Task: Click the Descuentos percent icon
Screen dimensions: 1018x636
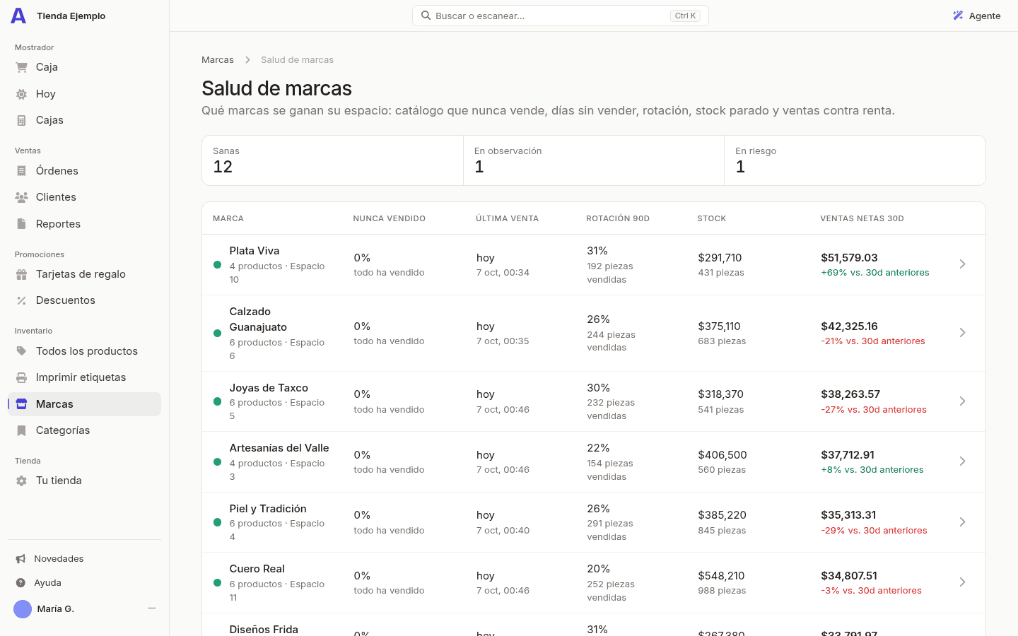Action: (x=21, y=300)
